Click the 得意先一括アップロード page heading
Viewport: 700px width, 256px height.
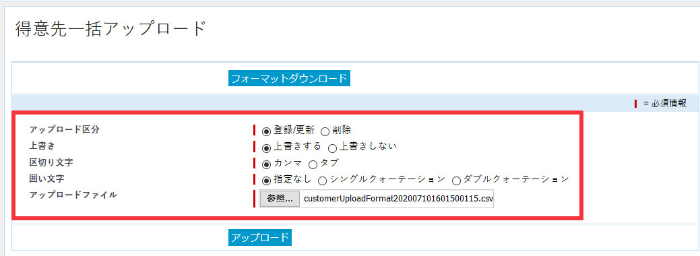point(110,29)
